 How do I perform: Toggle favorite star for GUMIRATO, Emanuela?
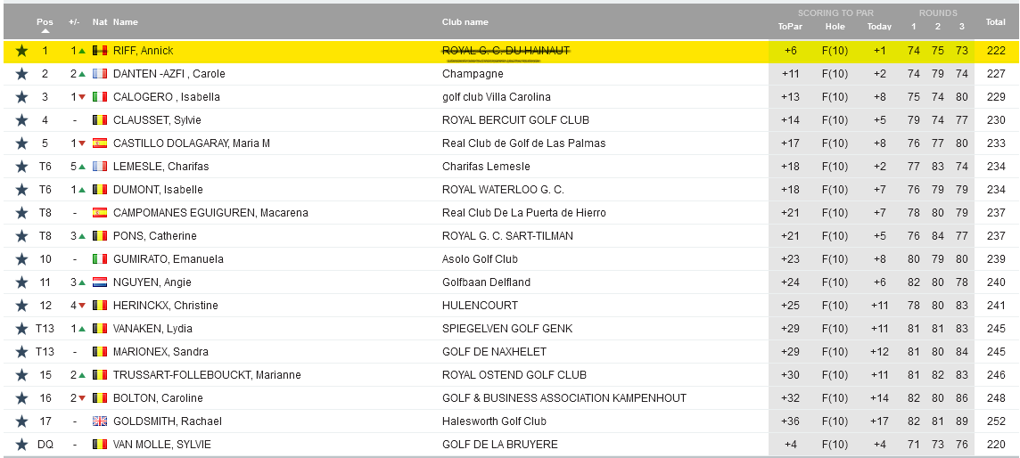[21, 259]
